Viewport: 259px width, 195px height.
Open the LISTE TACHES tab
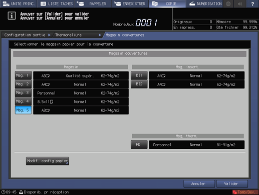click(x=56, y=4)
